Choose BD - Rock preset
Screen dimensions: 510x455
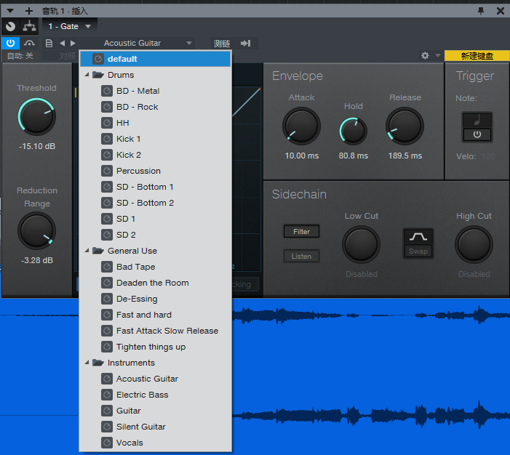pos(156,107)
